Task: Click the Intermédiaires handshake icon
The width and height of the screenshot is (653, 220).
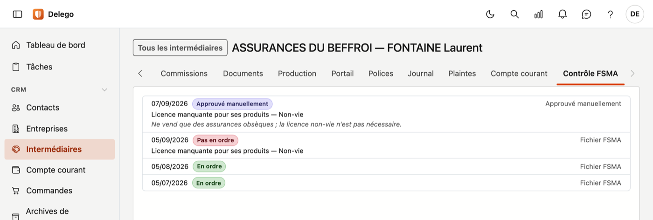Action: (16, 149)
